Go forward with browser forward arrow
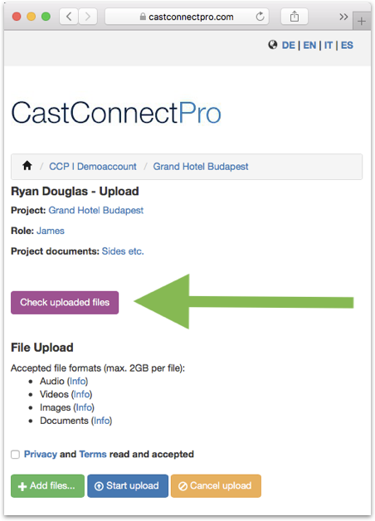The width and height of the screenshot is (375, 521). (88, 17)
